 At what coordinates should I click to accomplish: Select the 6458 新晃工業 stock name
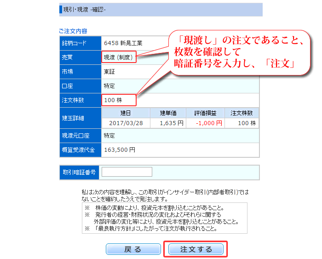coord(123,43)
